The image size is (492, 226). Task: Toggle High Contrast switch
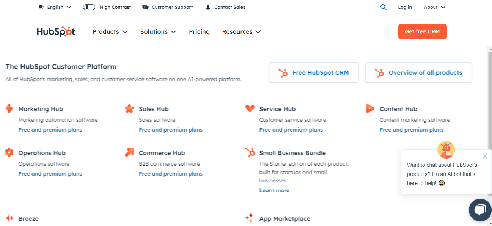click(x=89, y=7)
